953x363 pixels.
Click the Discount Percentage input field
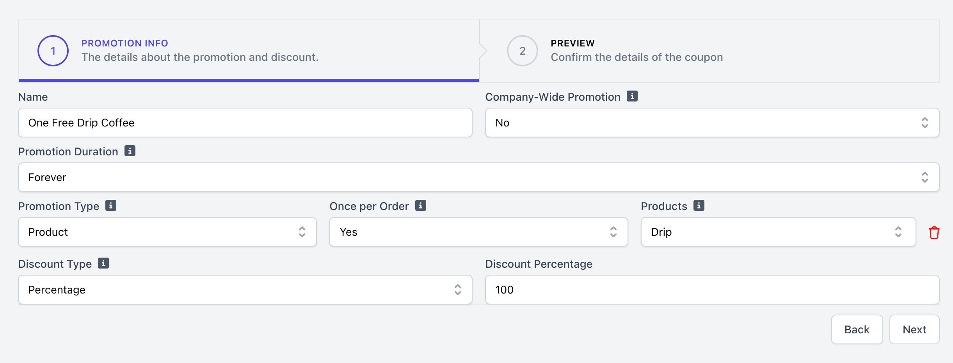712,290
